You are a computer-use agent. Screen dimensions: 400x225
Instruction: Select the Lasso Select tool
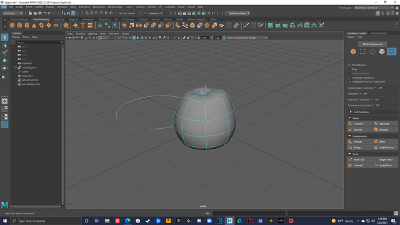(4, 45)
